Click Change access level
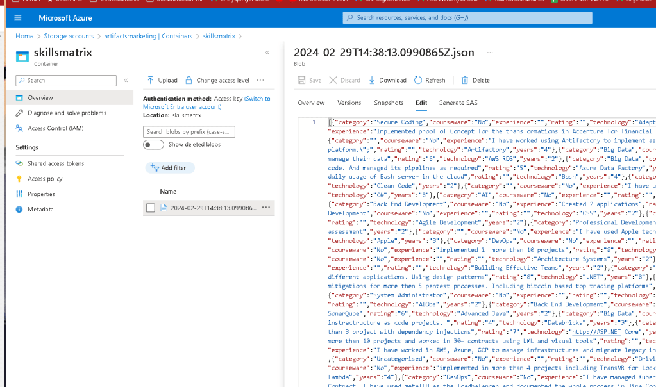 coord(217,80)
